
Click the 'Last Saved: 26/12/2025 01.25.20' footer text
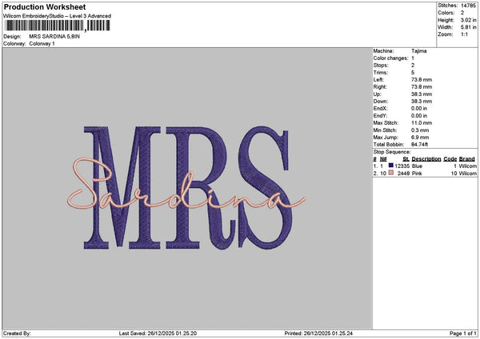[158, 333]
